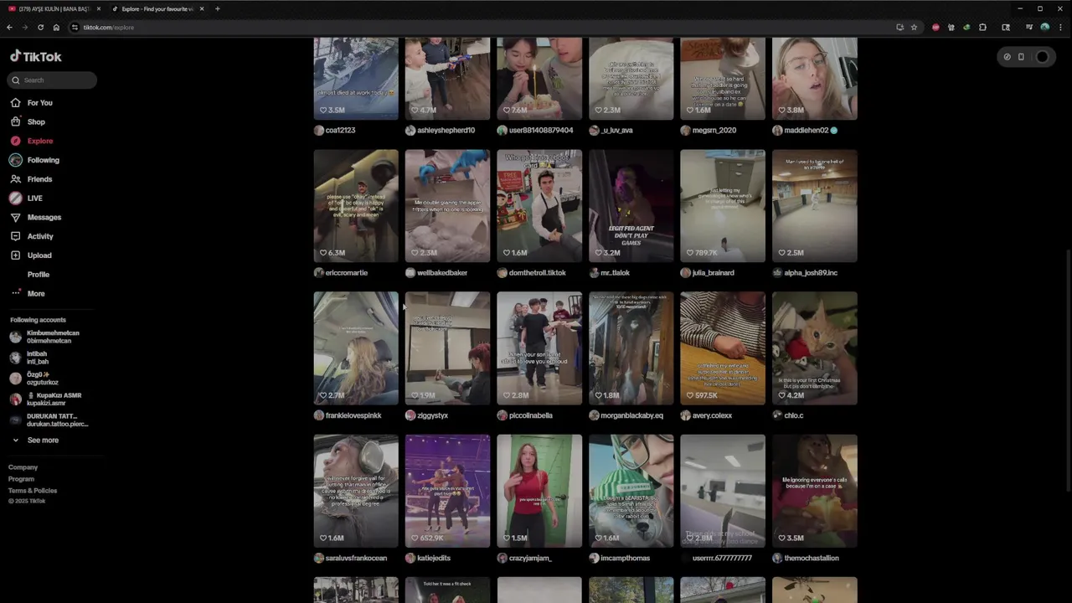
Task: Open the horse video by morganblackaby.eq
Action: (631, 348)
